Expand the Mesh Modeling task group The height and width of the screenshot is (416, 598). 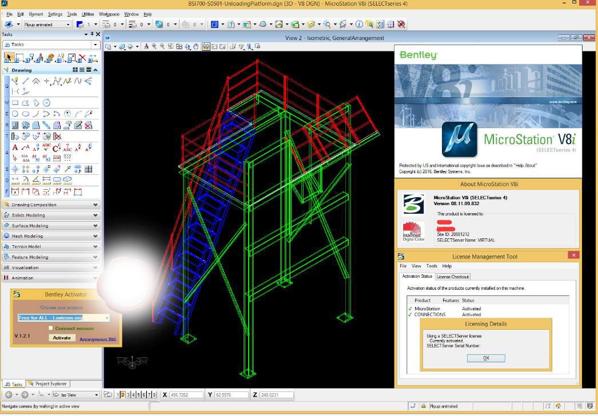point(51,236)
